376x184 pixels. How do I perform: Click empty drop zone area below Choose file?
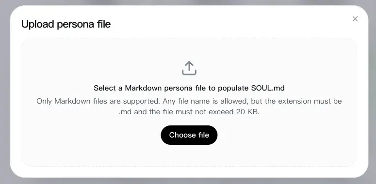(x=189, y=155)
